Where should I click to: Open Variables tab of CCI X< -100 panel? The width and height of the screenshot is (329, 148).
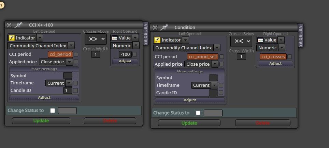pos(146,34)
